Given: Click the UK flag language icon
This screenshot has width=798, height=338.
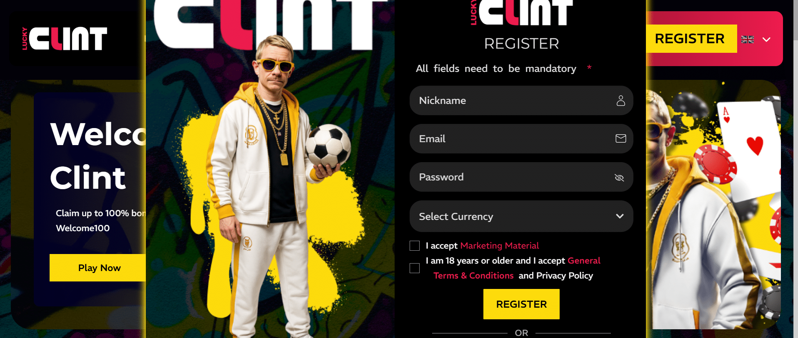Looking at the screenshot, I should pos(748,39).
